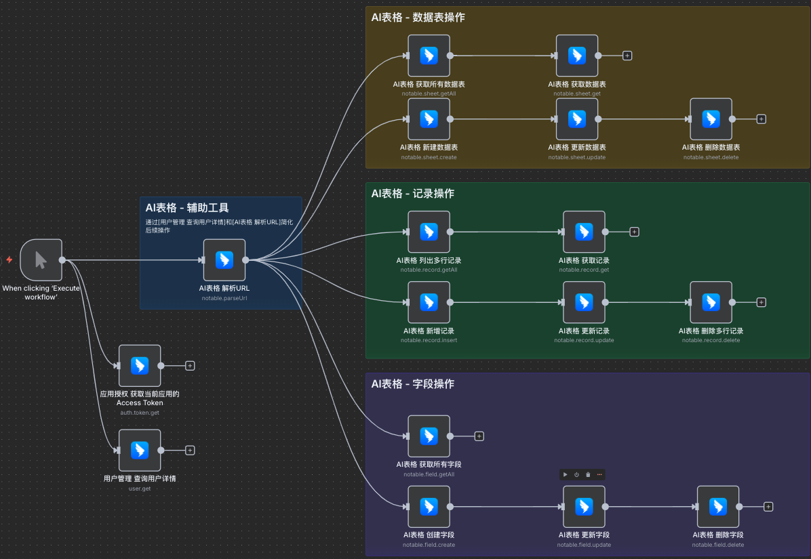811x559 pixels.
Task: Add node after 查询用户详情 node
Action: 190,451
